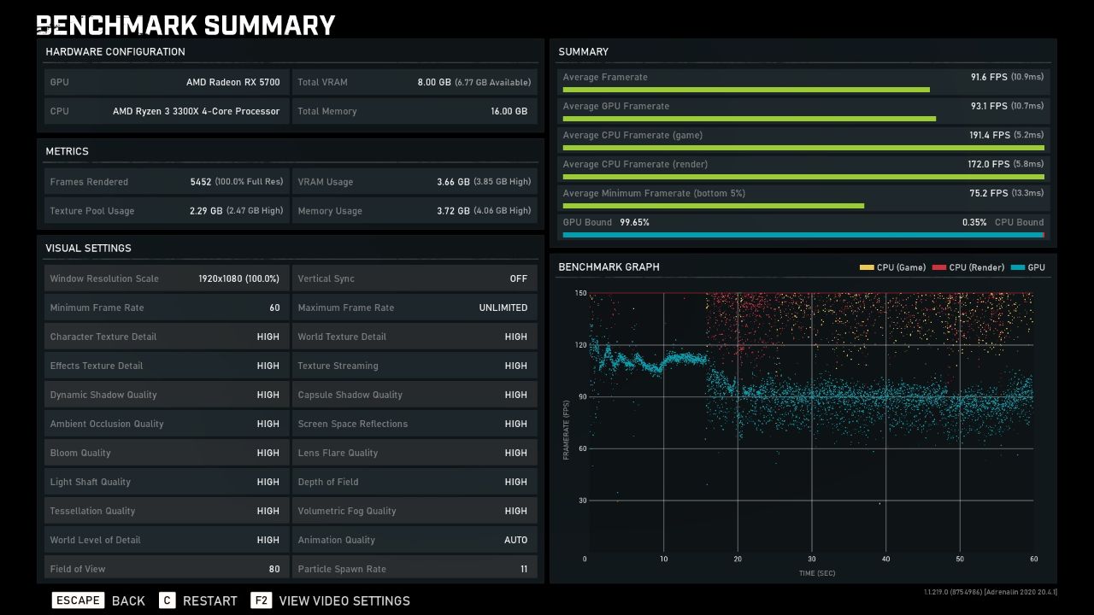Click the Total VRAM 8.00 GB row
Viewport: 1094px width, 615px height.
tap(415, 83)
